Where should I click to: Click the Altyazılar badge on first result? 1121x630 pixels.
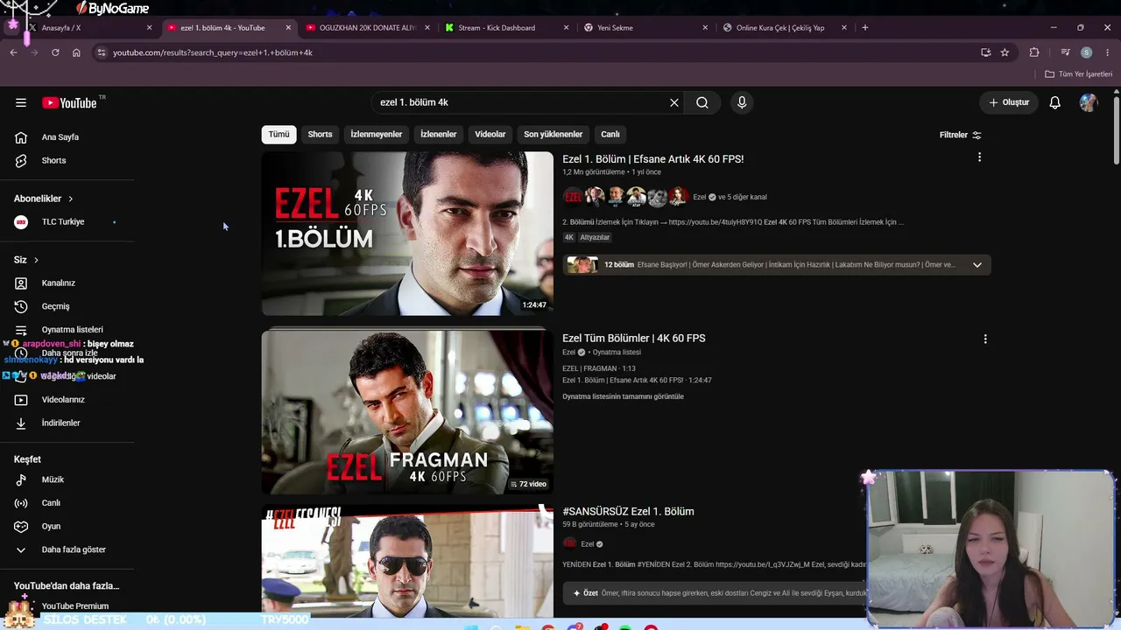595,238
